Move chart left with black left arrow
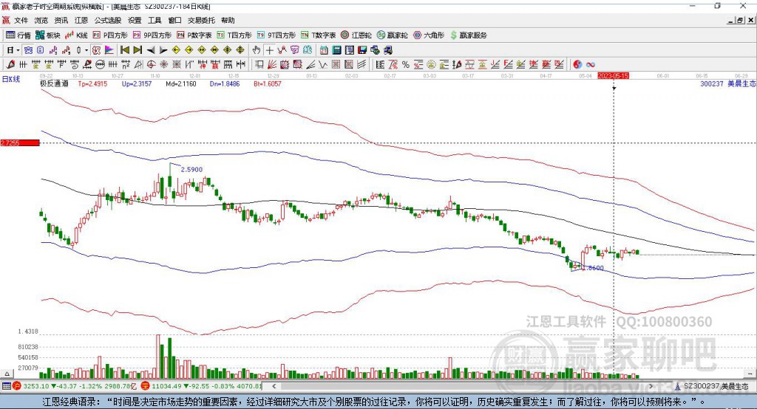Image resolution: width=757 pixels, height=409 pixels. coord(151,50)
